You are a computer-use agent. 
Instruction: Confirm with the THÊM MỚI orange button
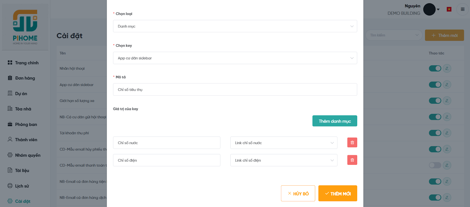[338, 194]
